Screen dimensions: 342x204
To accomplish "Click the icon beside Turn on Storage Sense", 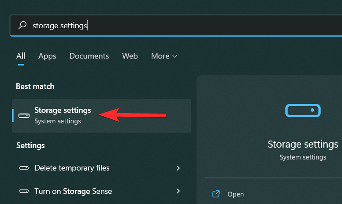I will (x=24, y=191).
